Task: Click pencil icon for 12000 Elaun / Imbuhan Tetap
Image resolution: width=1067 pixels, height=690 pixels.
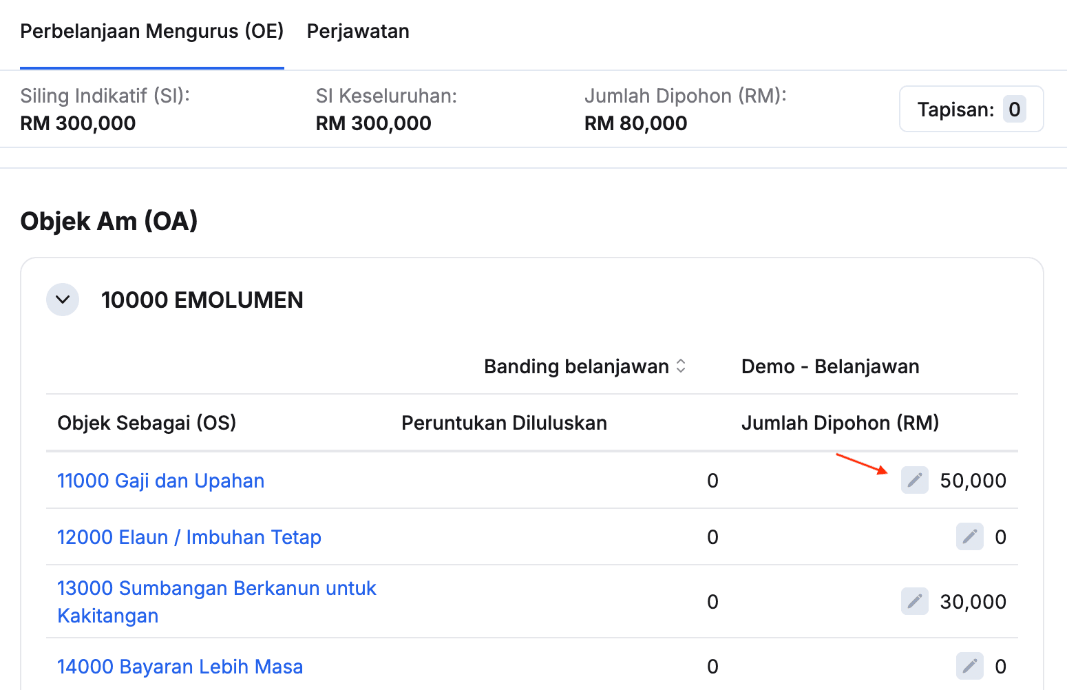Action: (x=969, y=536)
